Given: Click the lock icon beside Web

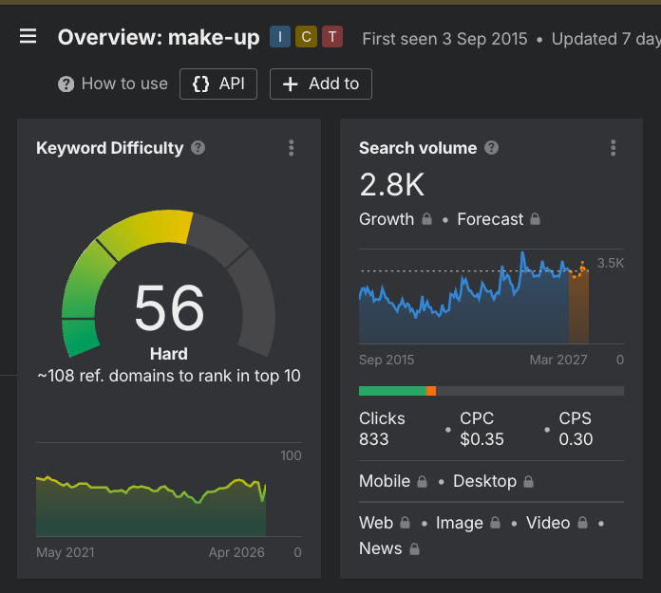Looking at the screenshot, I should click(405, 523).
